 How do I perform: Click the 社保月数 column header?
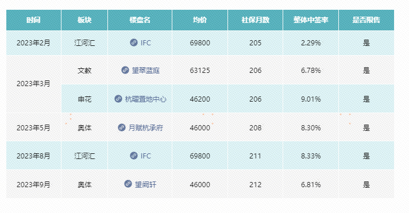[x=256, y=20]
